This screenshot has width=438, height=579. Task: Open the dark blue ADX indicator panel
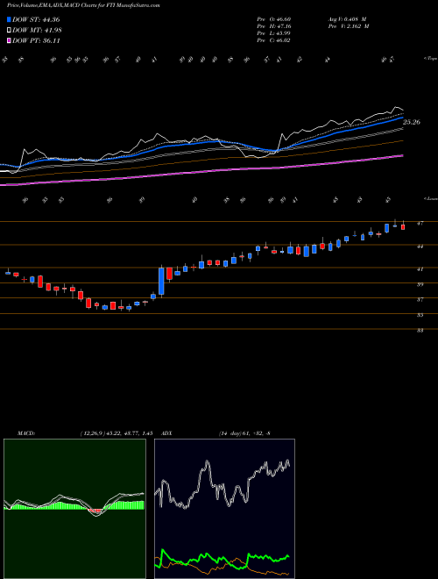pos(224,509)
